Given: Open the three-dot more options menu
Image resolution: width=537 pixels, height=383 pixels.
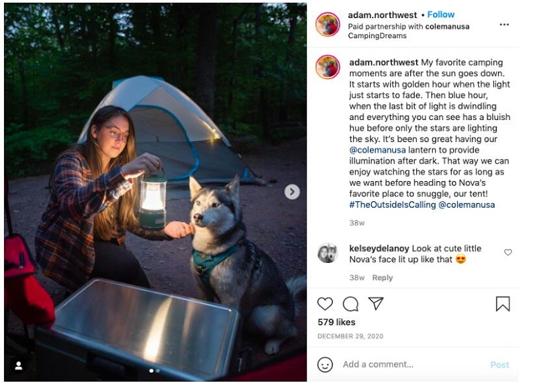Looking at the screenshot, I should 504,25.
